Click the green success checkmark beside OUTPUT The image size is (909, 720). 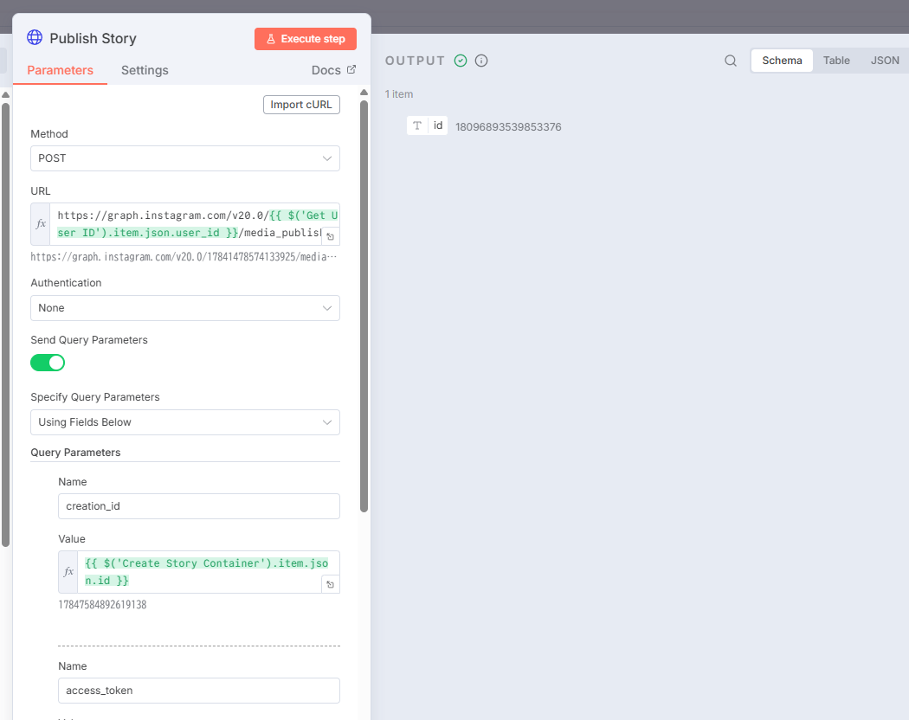pos(461,61)
